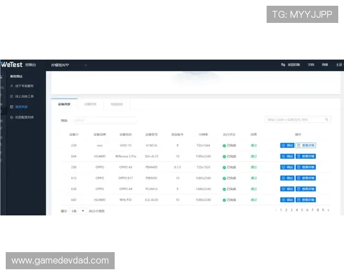This screenshot has height=275, width=344.
Task: Go to previous page with left chevron
Action: pos(276,210)
